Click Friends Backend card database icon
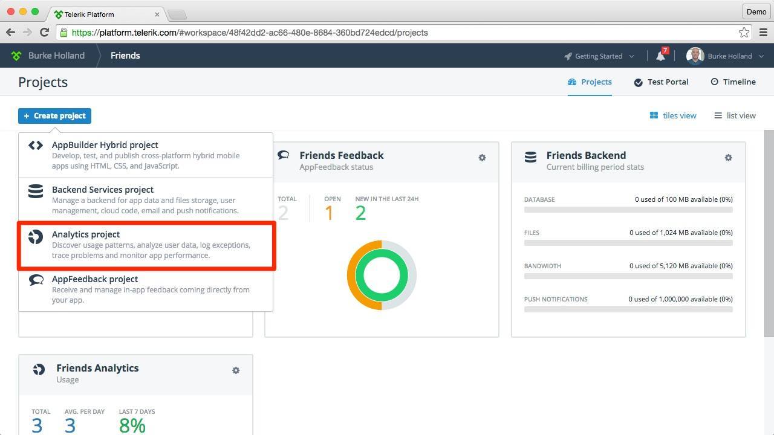The width and height of the screenshot is (774, 435). pyautogui.click(x=530, y=157)
